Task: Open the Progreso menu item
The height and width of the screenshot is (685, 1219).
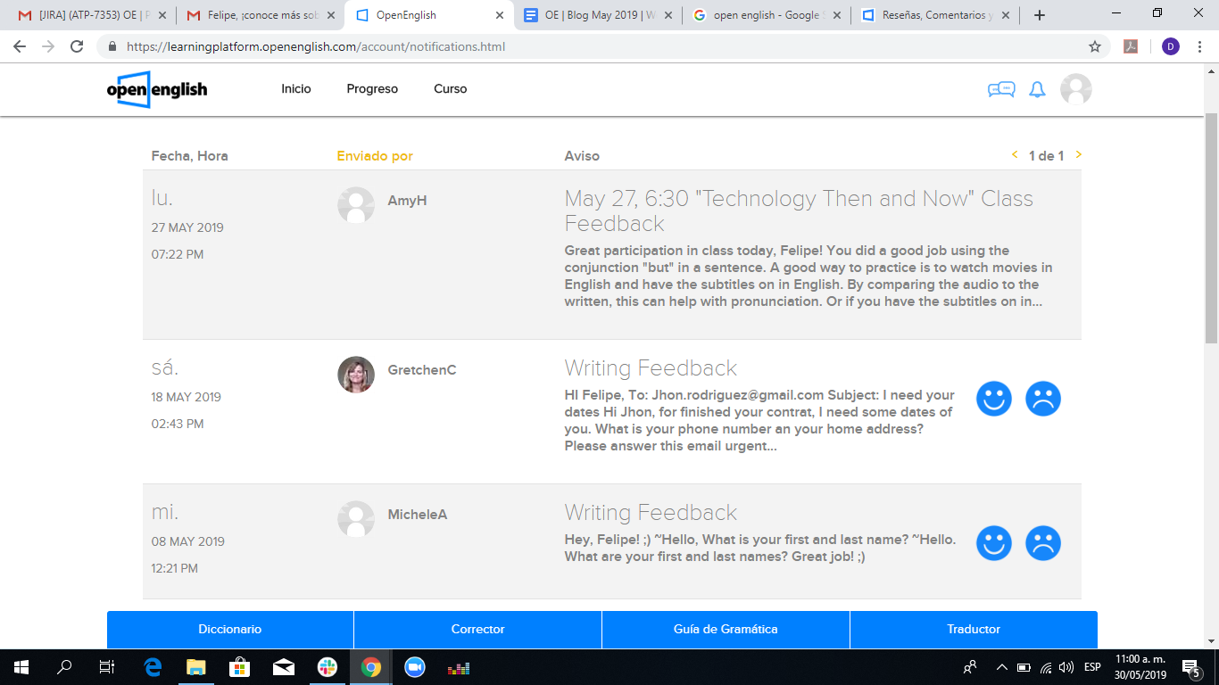Action: coord(372,89)
